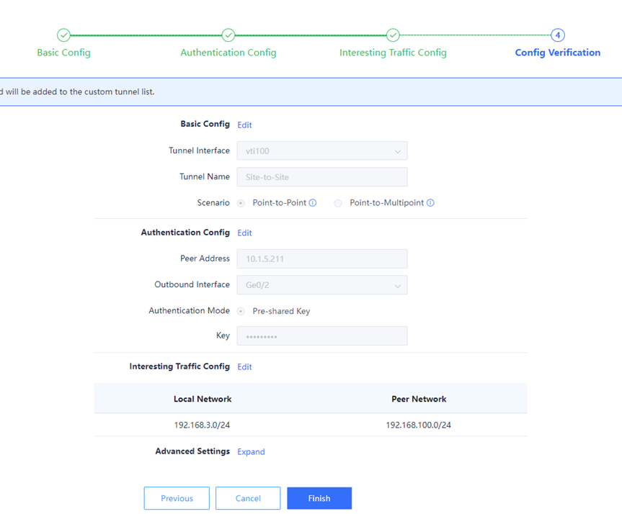
Task: Click the Authentication Config step checkmark icon
Action: pos(228,35)
